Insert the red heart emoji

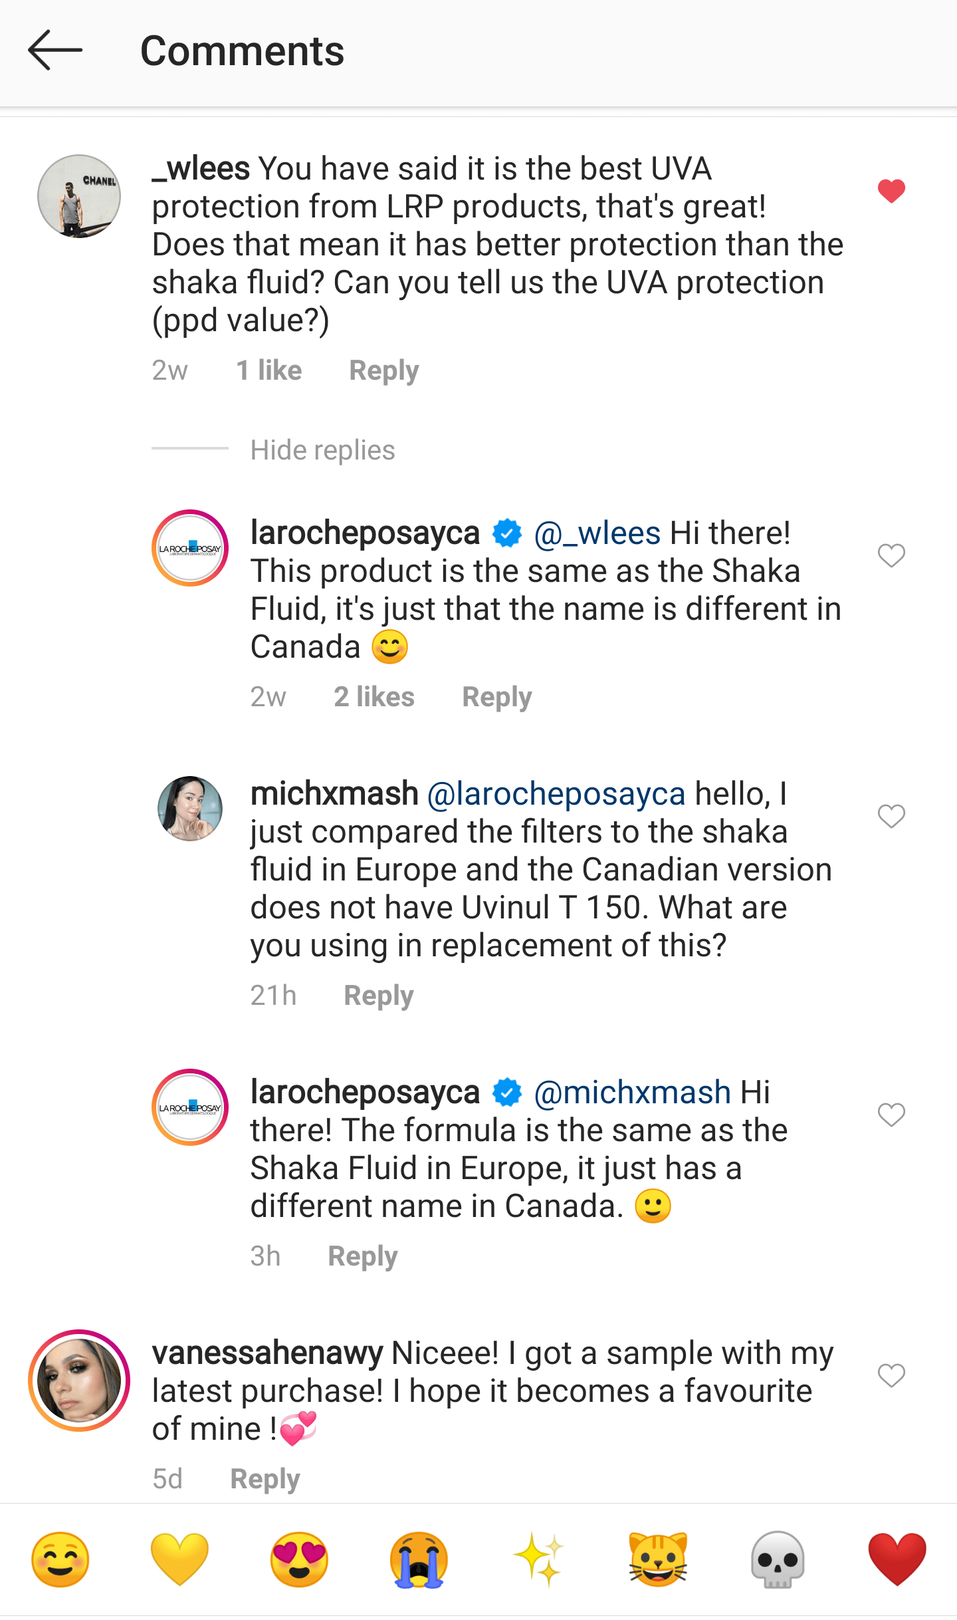coord(897,1559)
